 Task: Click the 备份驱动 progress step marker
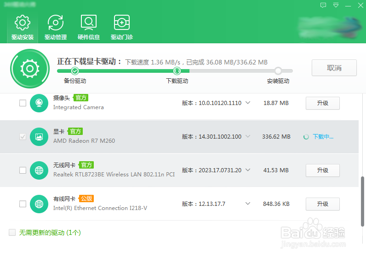click(74, 70)
